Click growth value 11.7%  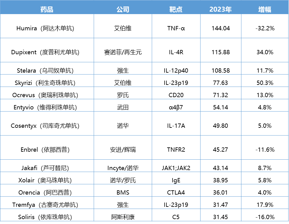point(265,70)
